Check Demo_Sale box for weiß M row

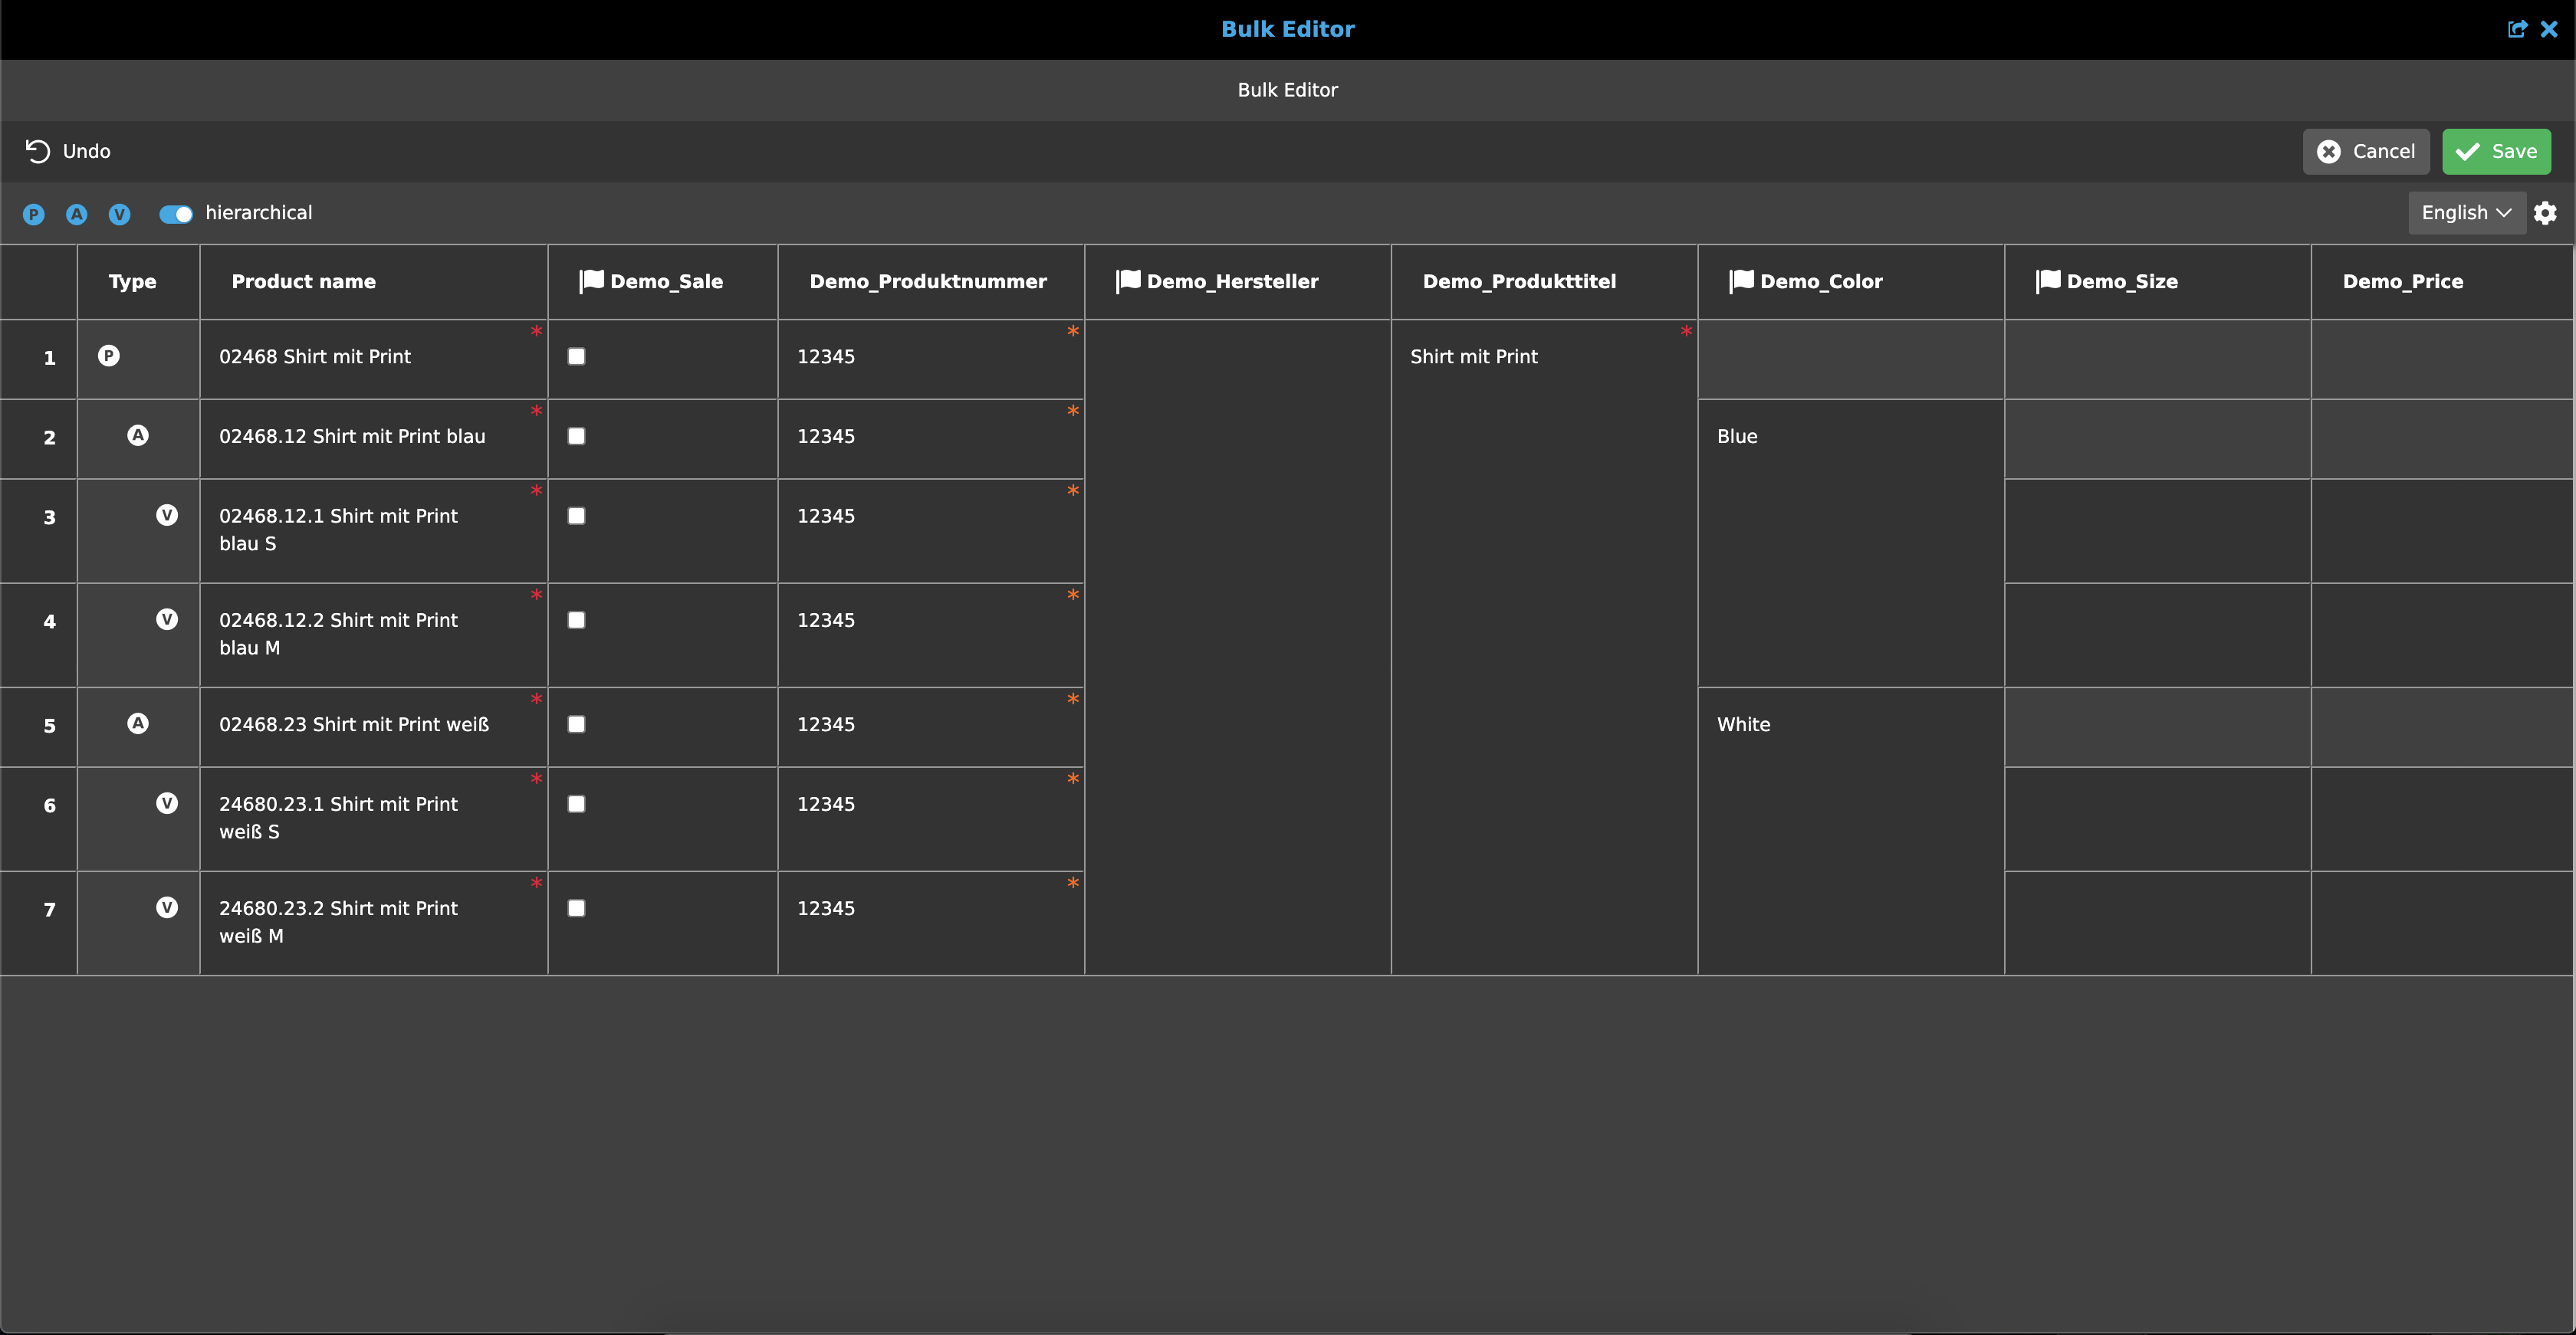(576, 908)
